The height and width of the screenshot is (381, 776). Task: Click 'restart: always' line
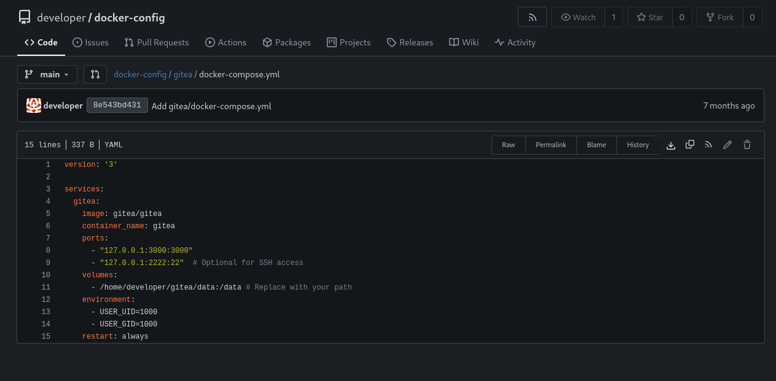(115, 336)
